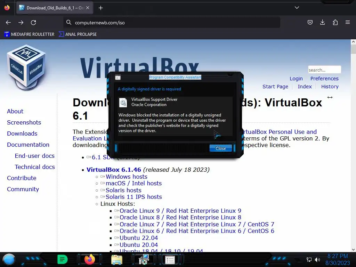Click the VirtualBox cube logo
This screenshot has width=356, height=267.
[26, 67]
